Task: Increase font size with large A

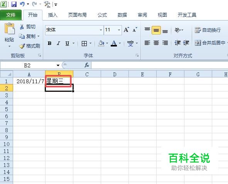Action: click(127, 30)
